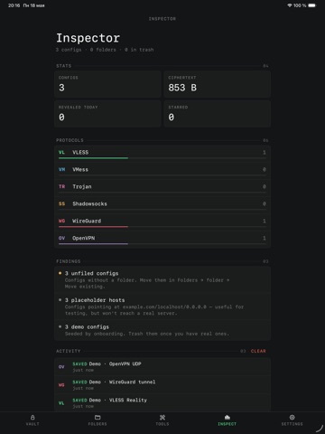The width and height of the screenshot is (325, 434).
Task: Tap the orange dot beside unfiled configs
Action: (x=60, y=273)
